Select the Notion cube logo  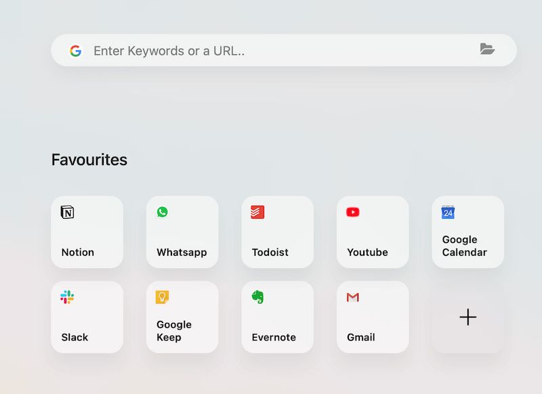[x=66, y=212]
